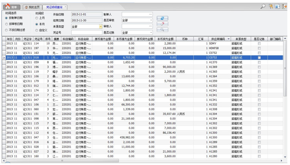Select the cell with amount 35,937.60
This screenshot has width=290, height=165.
165,114
